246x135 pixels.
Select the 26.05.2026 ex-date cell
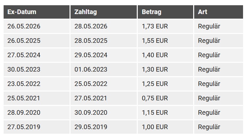point(36,26)
